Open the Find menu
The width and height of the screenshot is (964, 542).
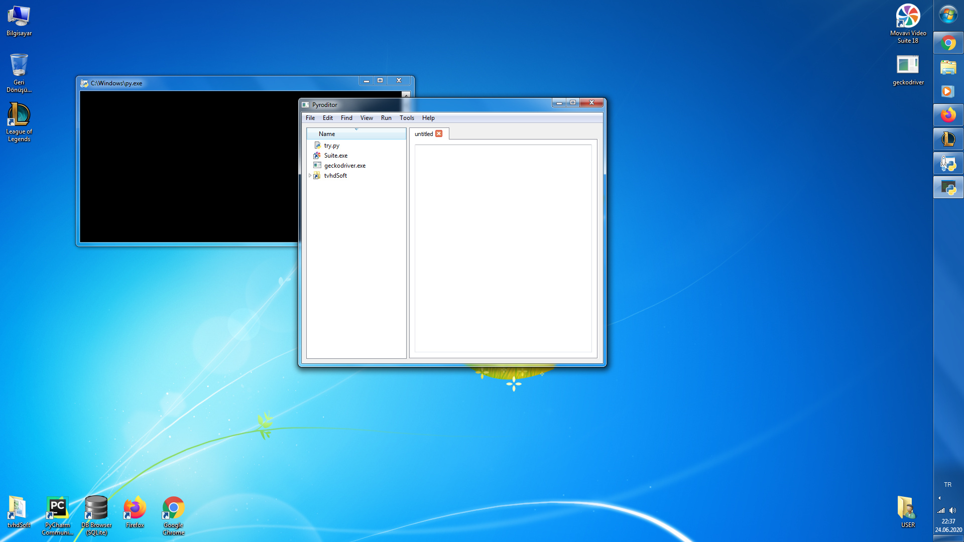point(346,118)
